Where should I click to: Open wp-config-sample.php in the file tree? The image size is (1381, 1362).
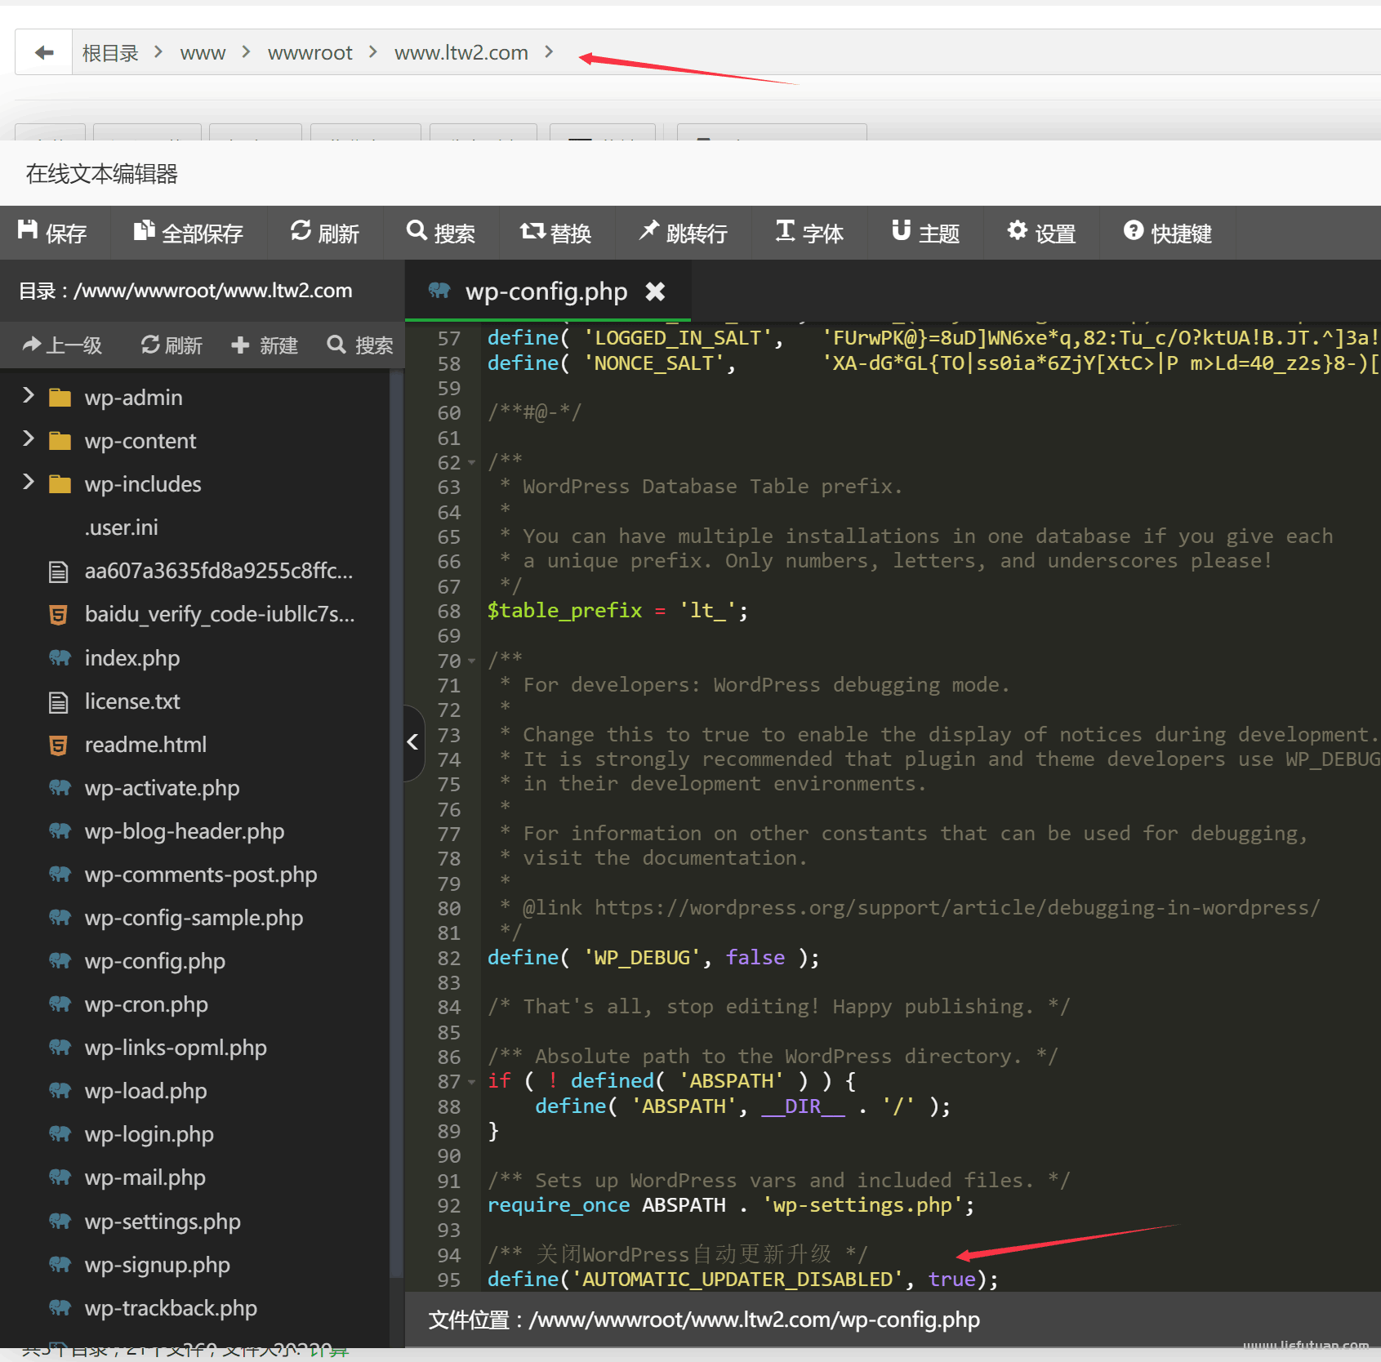[x=194, y=918]
